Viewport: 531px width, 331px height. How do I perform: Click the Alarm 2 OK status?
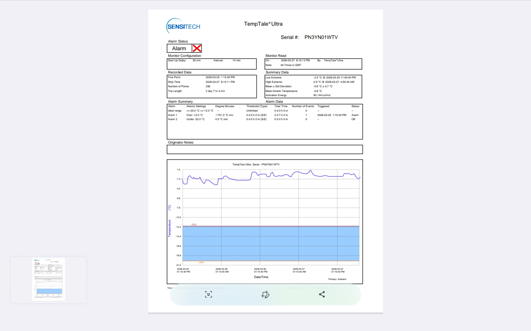(353, 119)
